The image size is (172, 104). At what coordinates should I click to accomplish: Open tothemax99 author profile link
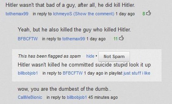[x=17, y=14]
